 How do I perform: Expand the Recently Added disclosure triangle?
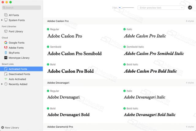click(x=2, y=84)
